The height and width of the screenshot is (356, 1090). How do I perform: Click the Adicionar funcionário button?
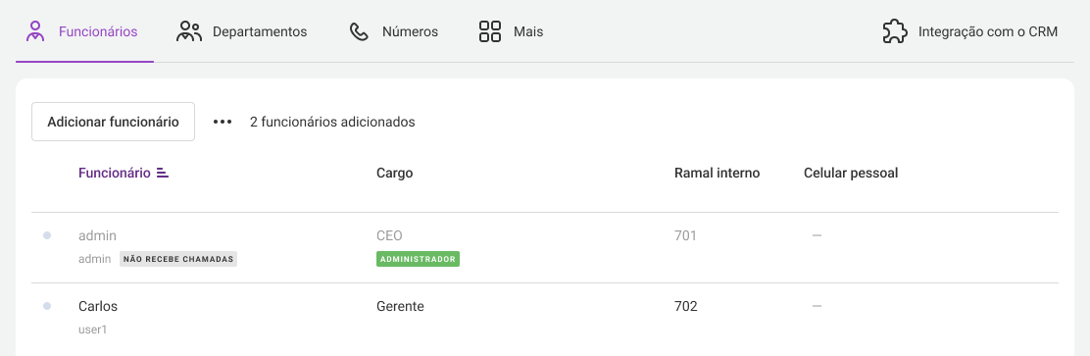tap(114, 122)
